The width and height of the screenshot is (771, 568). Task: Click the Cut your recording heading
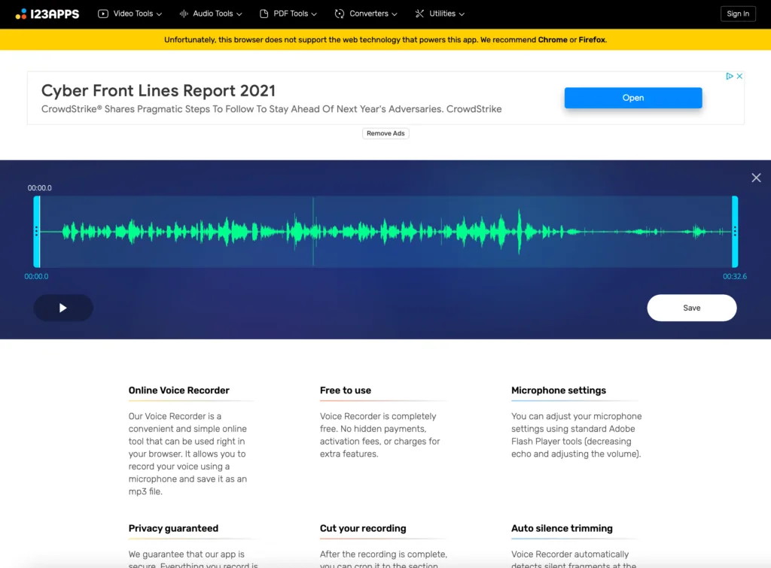(x=363, y=528)
